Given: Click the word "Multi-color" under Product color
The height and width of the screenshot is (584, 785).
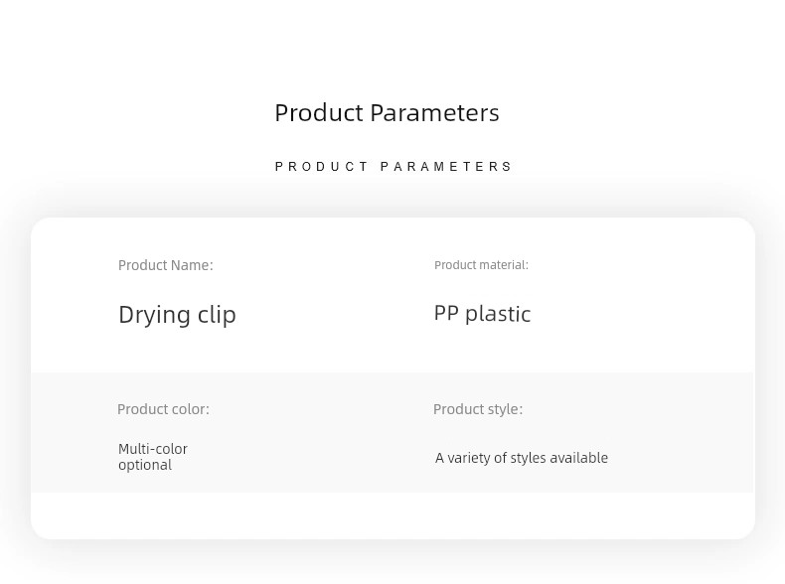Looking at the screenshot, I should (x=153, y=449).
